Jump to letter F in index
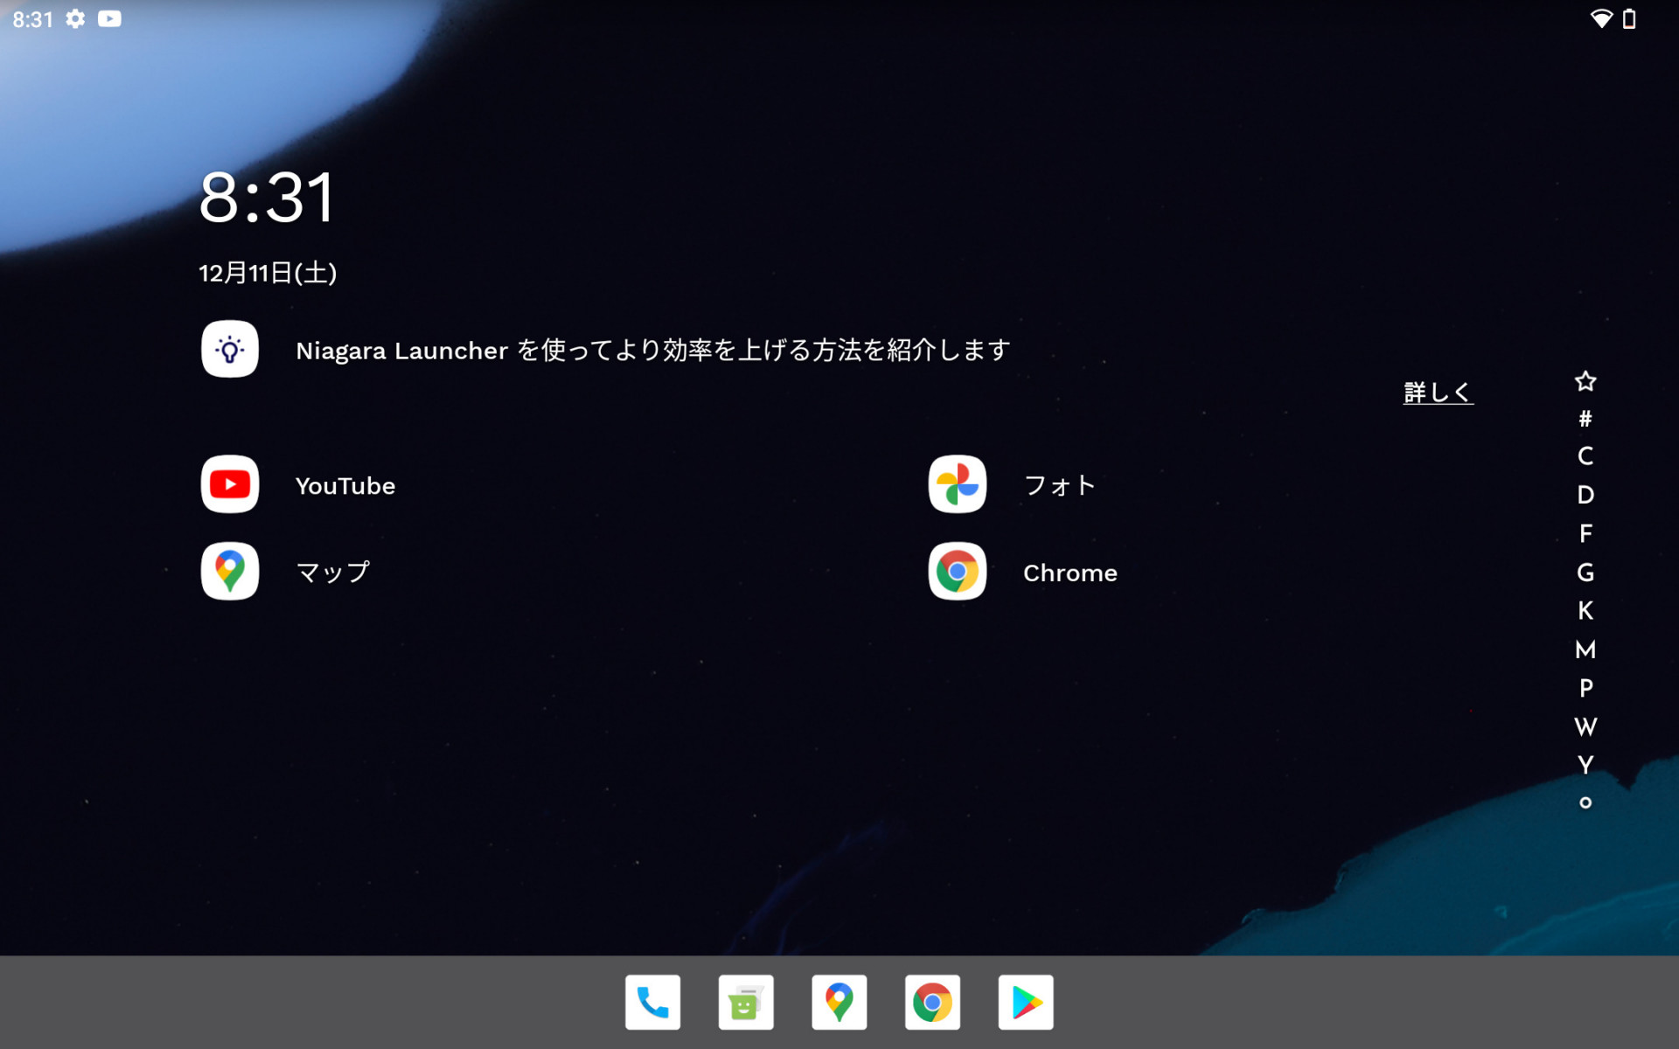The height and width of the screenshot is (1049, 1679). coord(1585,533)
